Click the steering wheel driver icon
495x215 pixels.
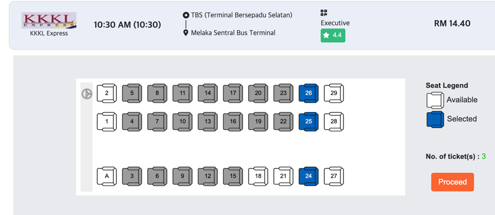(87, 94)
